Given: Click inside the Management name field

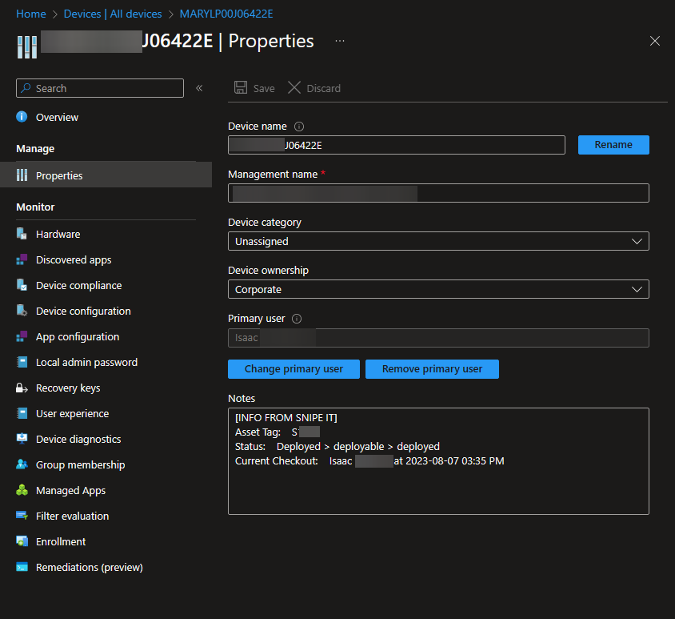Looking at the screenshot, I should pos(438,193).
